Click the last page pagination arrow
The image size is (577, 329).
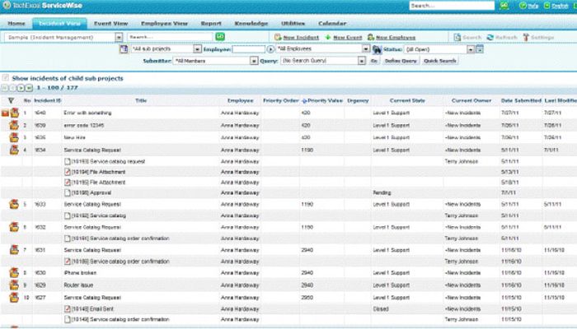[x=29, y=88]
